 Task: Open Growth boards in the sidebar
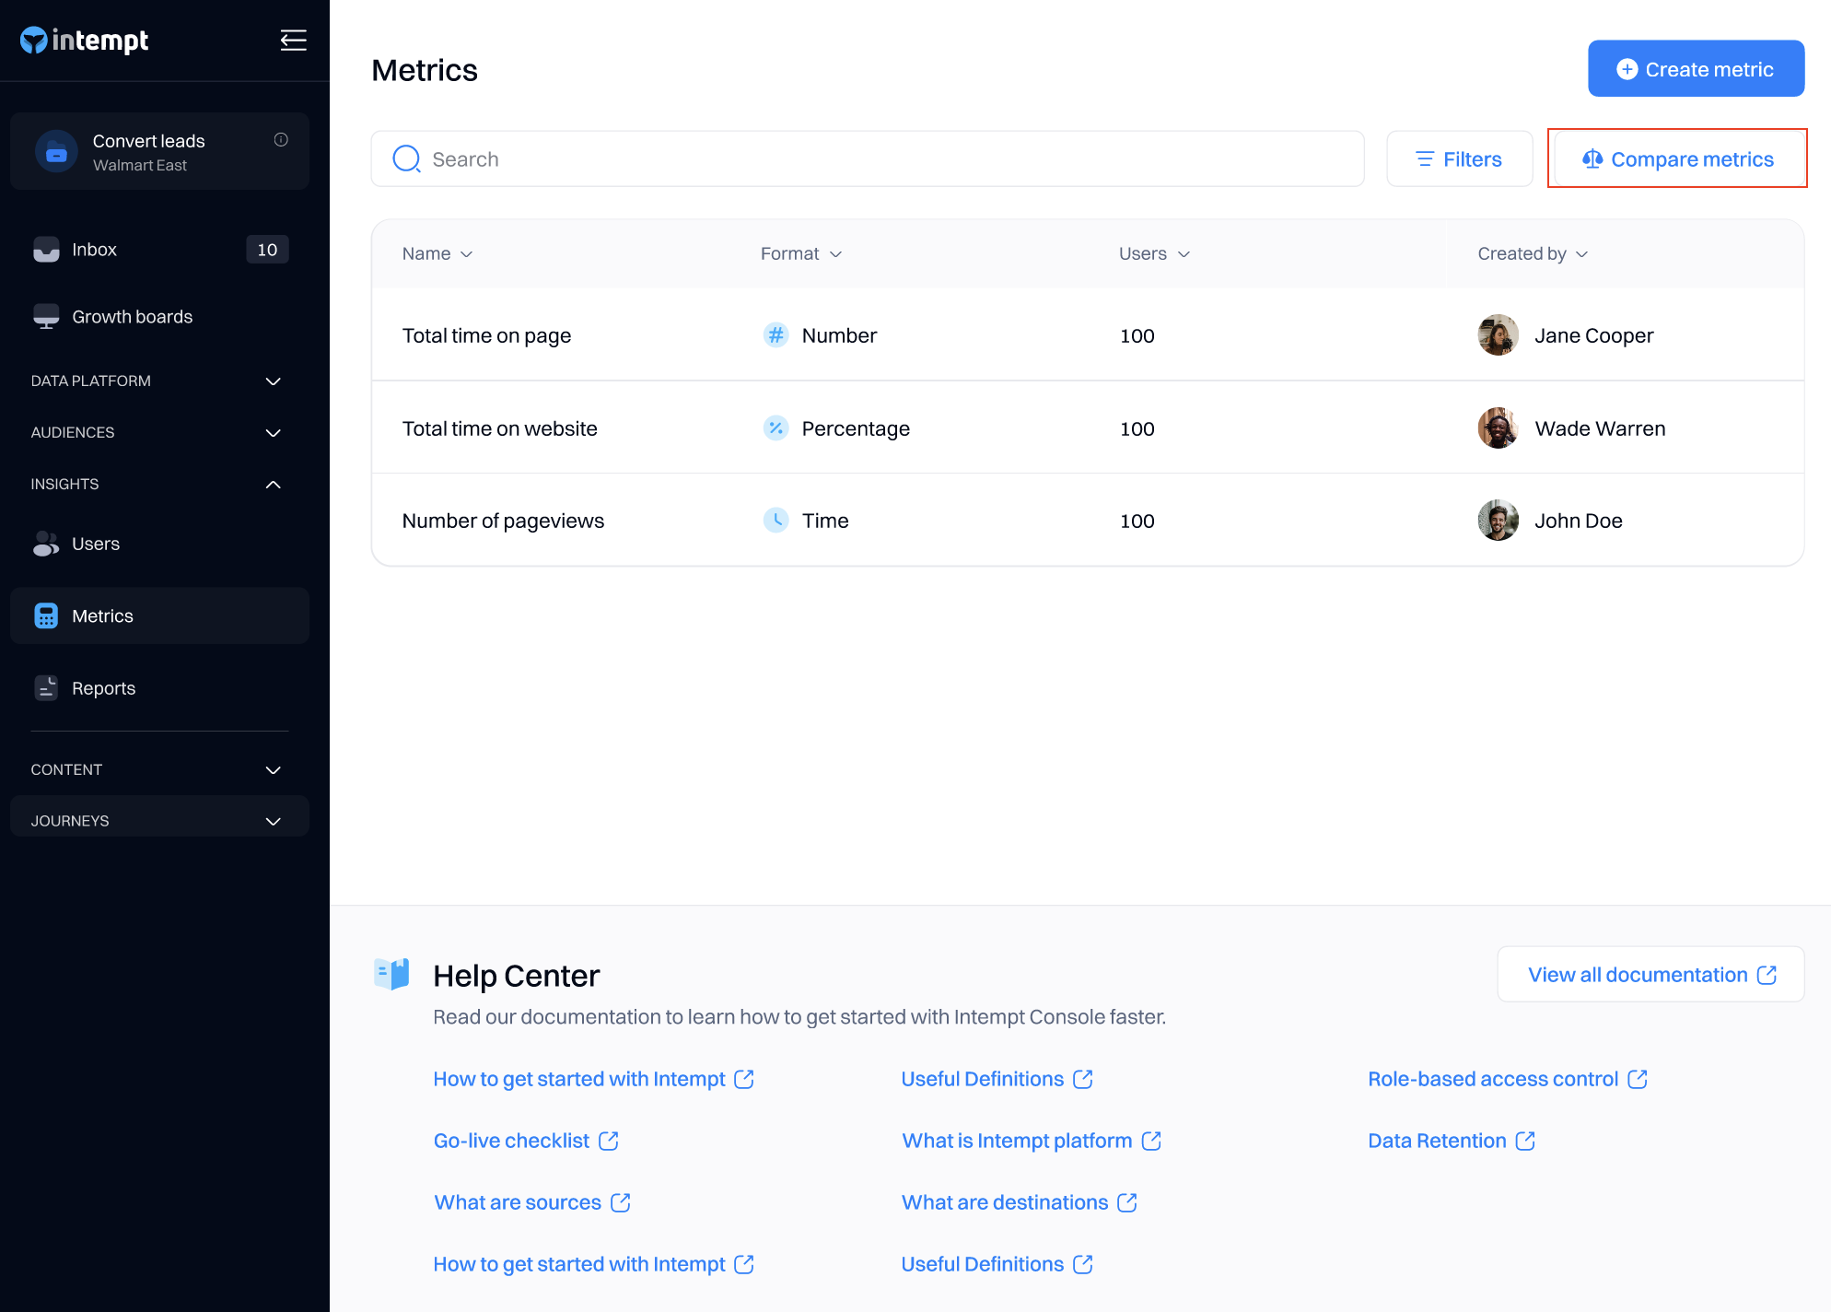pyautogui.click(x=132, y=317)
